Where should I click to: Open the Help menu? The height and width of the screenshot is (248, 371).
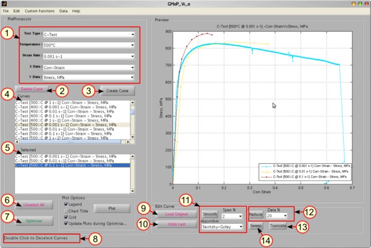(x=76, y=11)
